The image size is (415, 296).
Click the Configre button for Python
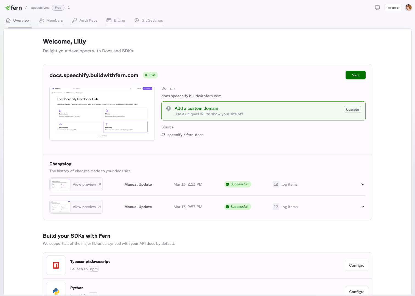click(x=357, y=291)
